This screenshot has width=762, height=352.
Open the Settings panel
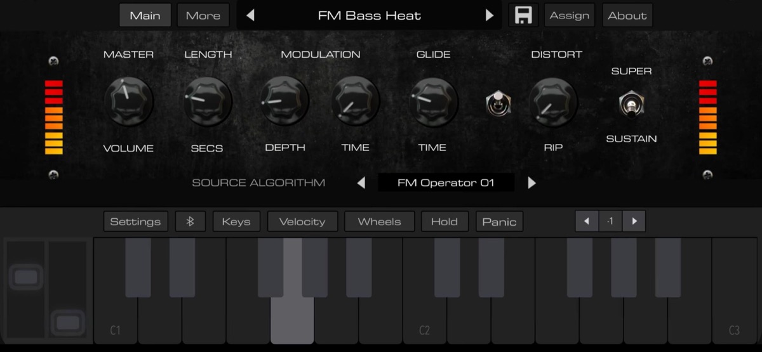[135, 221]
